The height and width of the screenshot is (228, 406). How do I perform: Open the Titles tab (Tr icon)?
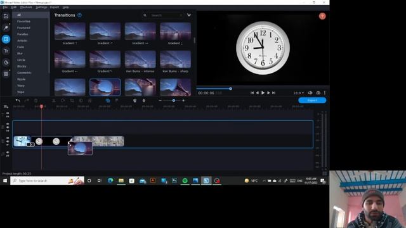(6, 51)
